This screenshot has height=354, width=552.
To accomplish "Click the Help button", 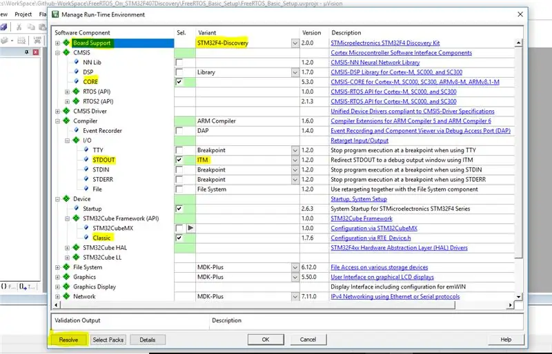I will coord(506,340).
